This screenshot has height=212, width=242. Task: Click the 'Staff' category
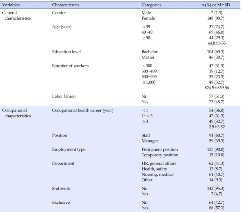tap(146, 136)
